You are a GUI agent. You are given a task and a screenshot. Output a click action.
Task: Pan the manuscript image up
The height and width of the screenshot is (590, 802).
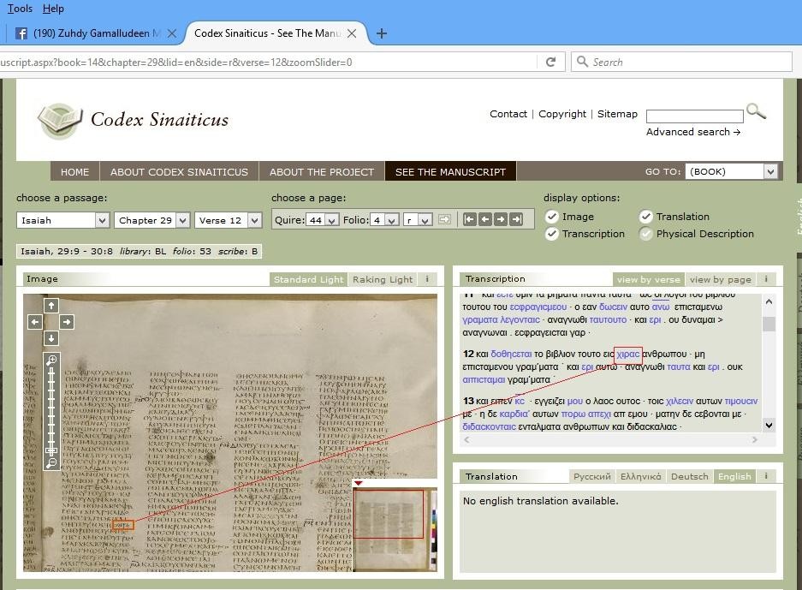tap(51, 306)
